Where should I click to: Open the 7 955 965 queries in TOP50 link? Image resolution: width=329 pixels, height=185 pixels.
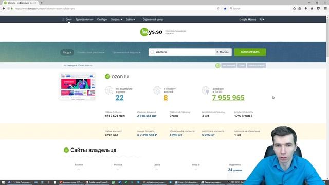point(228,98)
